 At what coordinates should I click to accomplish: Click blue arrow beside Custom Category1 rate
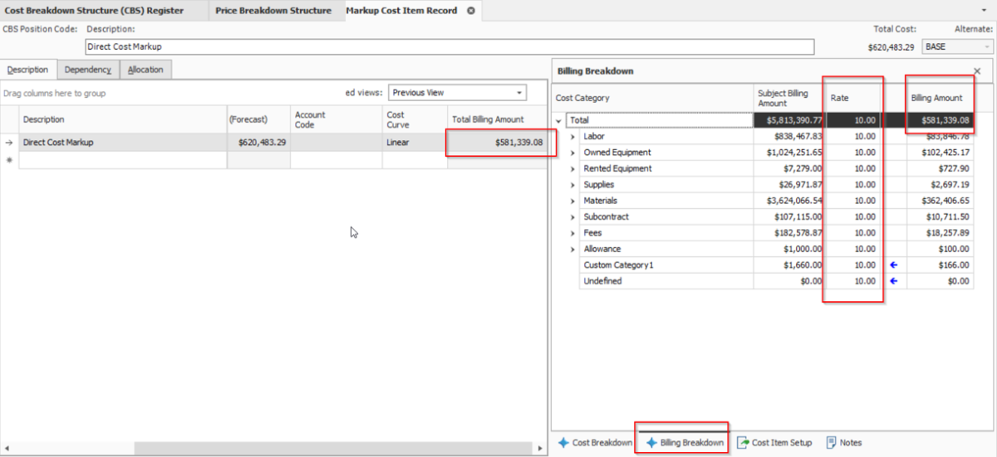tap(894, 265)
